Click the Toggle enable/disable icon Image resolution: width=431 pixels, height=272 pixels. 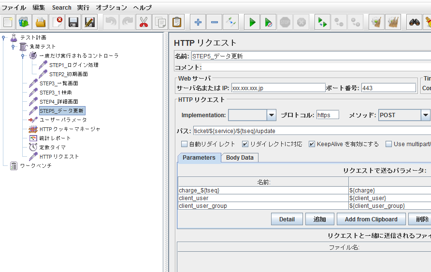pyautogui.click(x=231, y=22)
